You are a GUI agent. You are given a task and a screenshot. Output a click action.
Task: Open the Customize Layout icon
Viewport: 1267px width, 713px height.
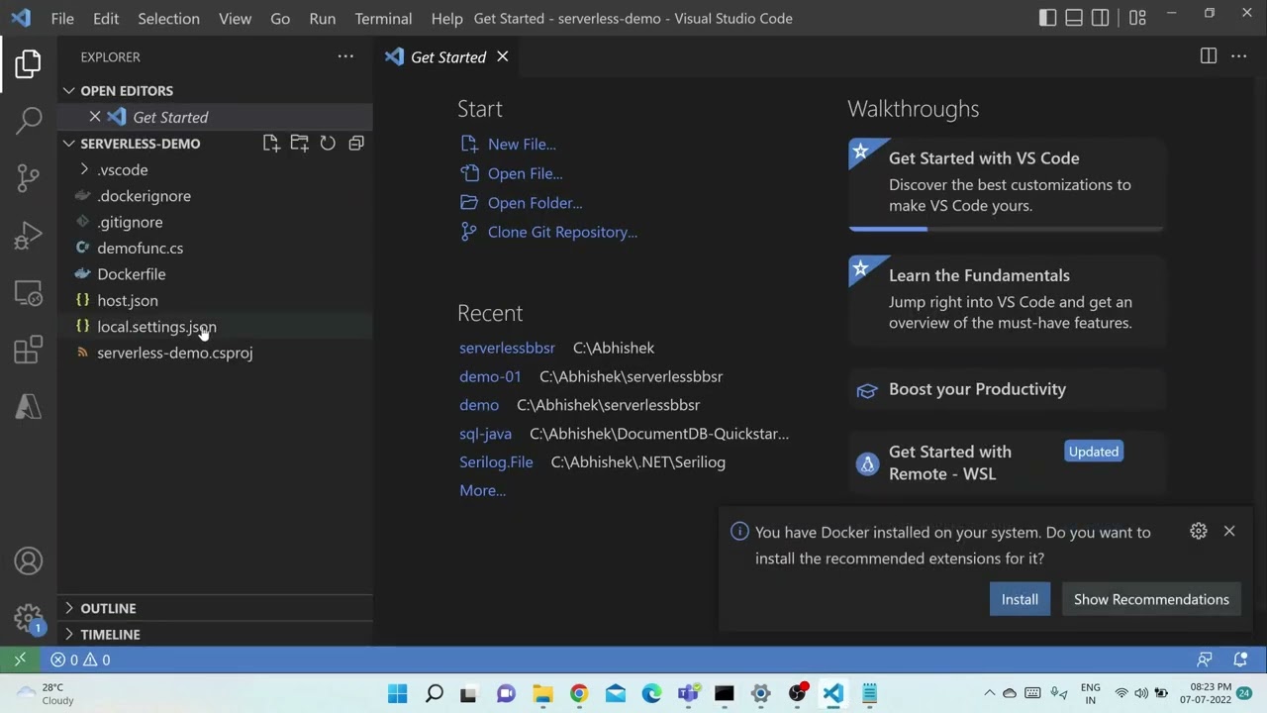coord(1137,18)
